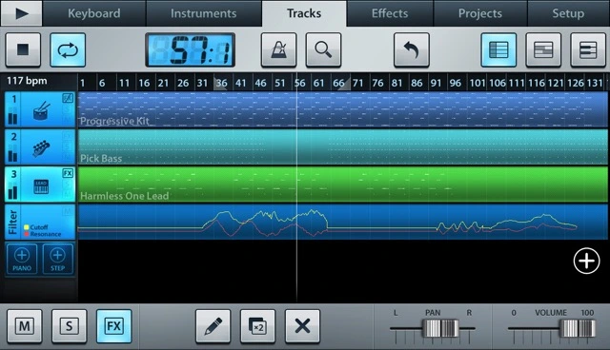The width and height of the screenshot is (610, 350).
Task: Select track 2 bass guitar icon
Action: coord(41,147)
